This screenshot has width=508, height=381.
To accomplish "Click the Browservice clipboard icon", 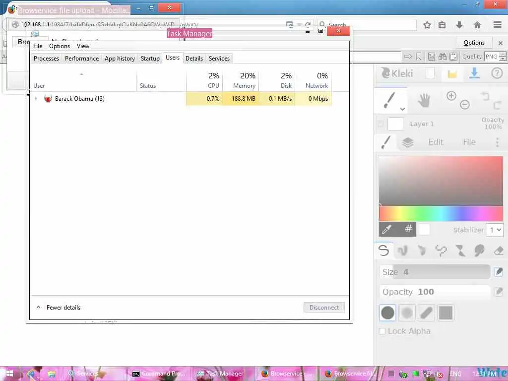I will tap(453, 57).
